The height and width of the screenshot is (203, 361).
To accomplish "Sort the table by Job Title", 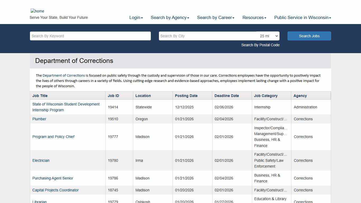I will (x=40, y=96).
